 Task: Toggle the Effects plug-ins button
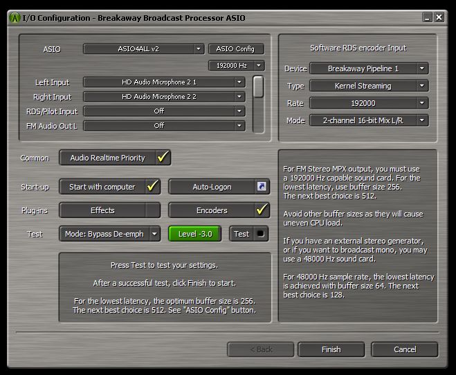pyautogui.click(x=109, y=210)
